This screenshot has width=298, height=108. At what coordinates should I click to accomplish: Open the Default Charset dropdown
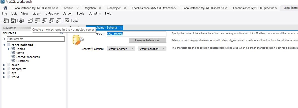point(121,49)
